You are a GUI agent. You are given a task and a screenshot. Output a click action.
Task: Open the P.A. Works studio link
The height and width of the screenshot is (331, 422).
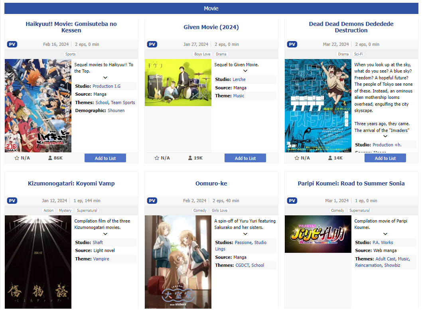click(x=383, y=242)
